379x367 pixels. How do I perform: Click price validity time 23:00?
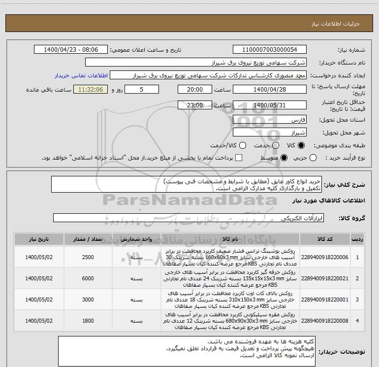195,105
